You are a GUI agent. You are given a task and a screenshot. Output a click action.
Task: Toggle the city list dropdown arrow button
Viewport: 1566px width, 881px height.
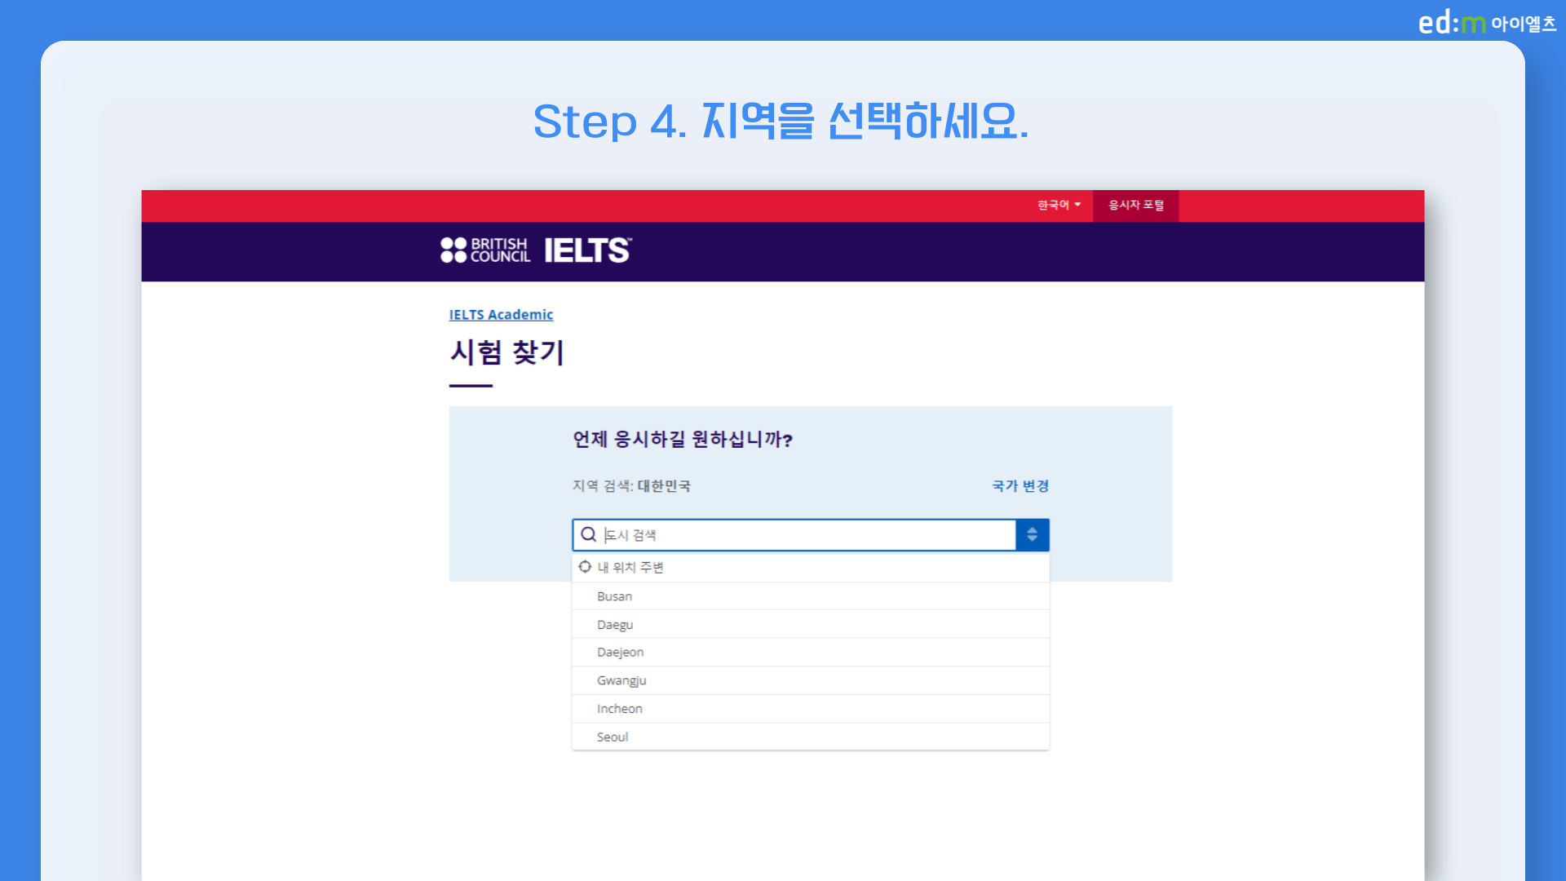click(x=1032, y=535)
